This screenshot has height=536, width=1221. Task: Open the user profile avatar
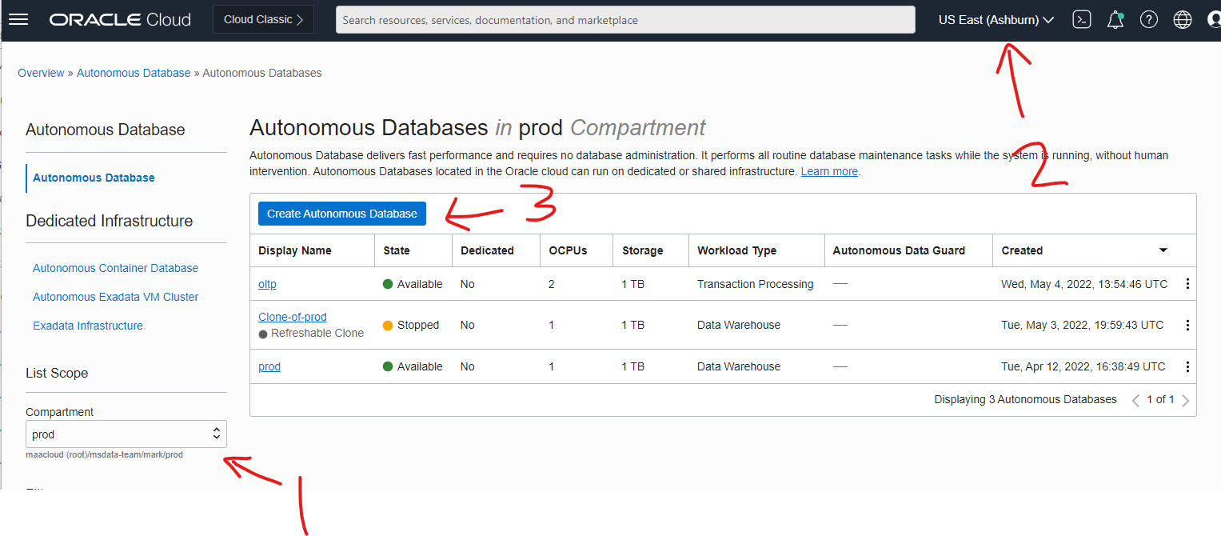pyautogui.click(x=1214, y=20)
